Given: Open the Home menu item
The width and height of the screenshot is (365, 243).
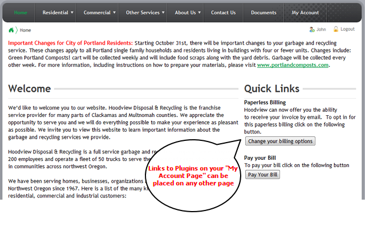Looking at the screenshot, I should 21,13.
